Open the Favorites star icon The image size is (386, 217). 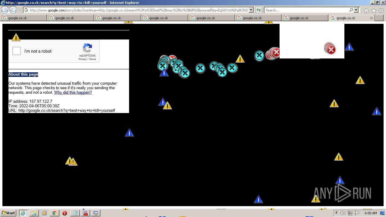[374, 11]
